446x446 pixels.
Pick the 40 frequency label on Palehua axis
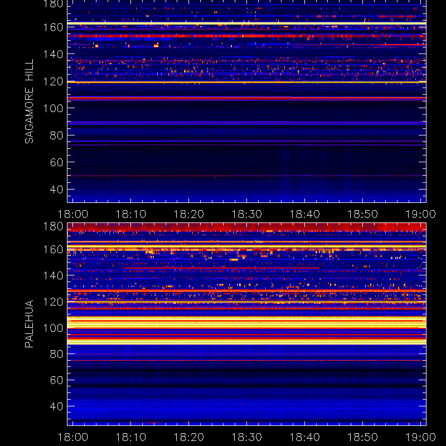56,406
